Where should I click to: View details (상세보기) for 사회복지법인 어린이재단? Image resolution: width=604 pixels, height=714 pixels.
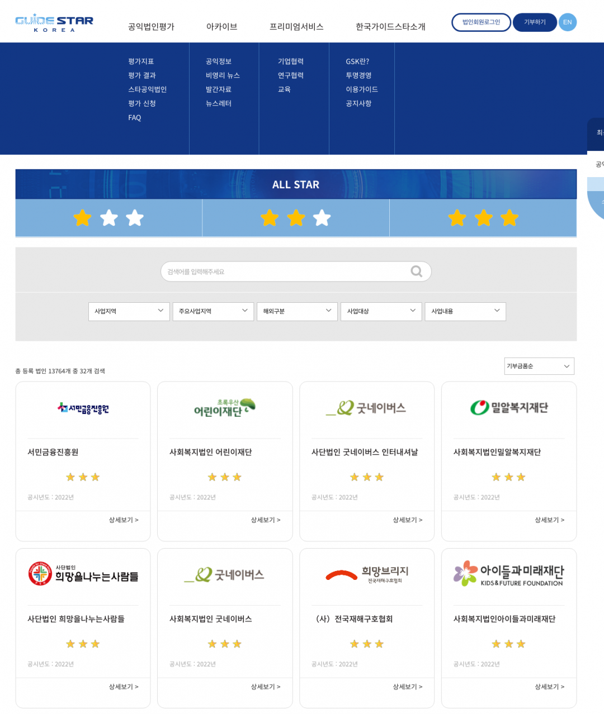pos(266,520)
